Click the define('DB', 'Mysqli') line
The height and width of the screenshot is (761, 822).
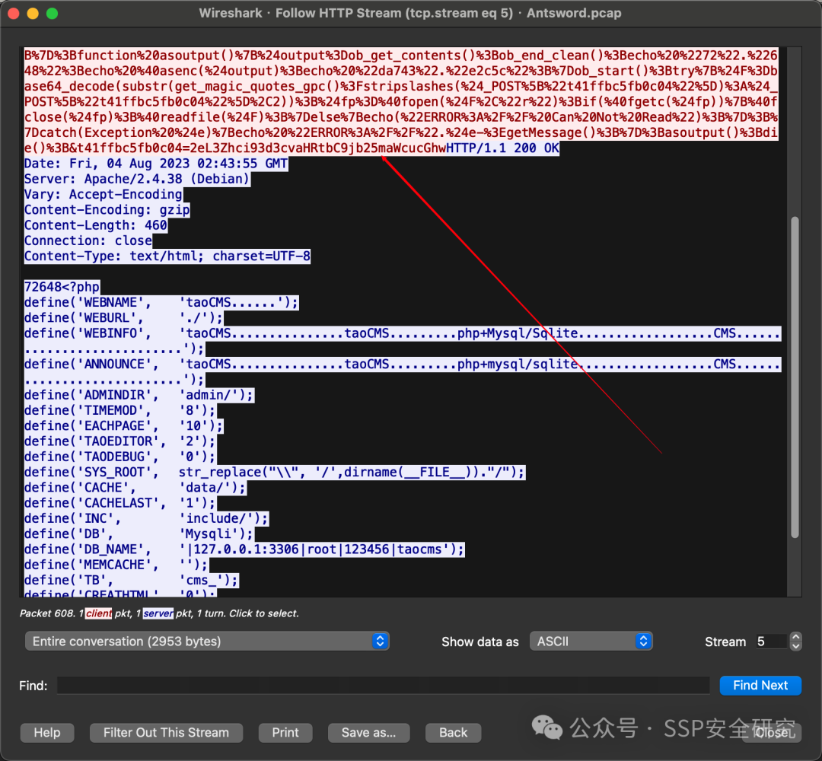pos(139,533)
